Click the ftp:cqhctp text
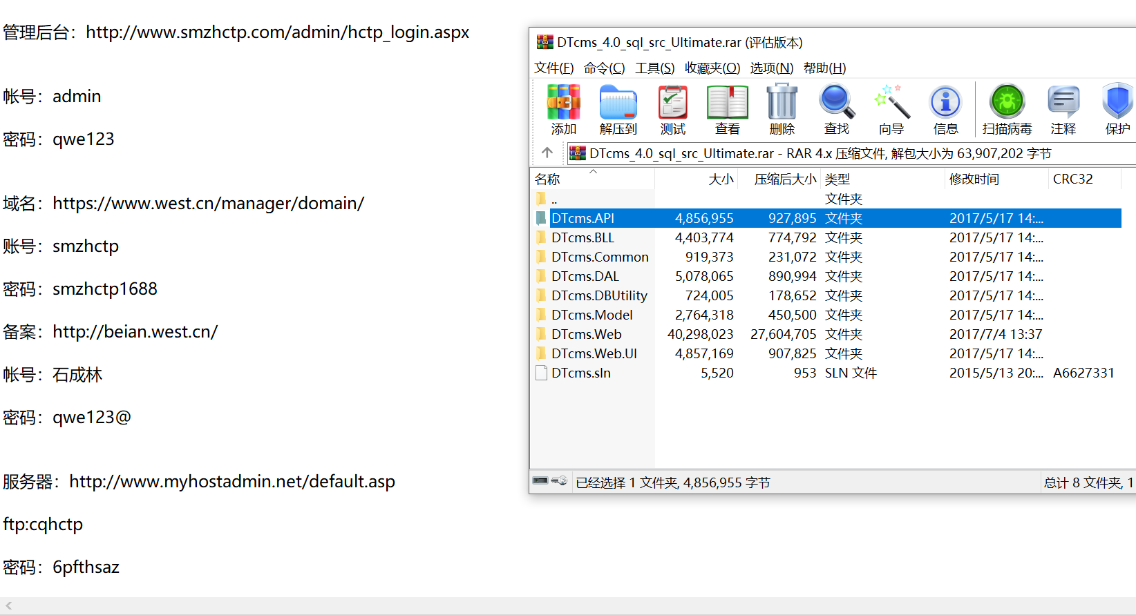 click(43, 525)
